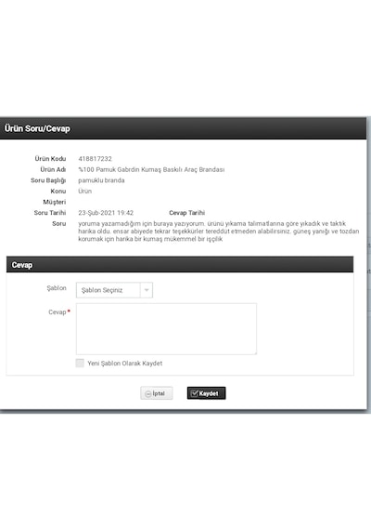The height and width of the screenshot is (530, 371).
Task: Select question title 'pamuklu branda'
Action: [101, 180]
